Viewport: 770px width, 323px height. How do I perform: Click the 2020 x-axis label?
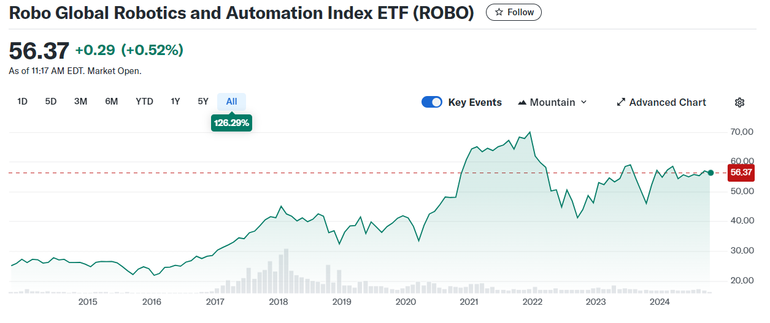tap(406, 302)
